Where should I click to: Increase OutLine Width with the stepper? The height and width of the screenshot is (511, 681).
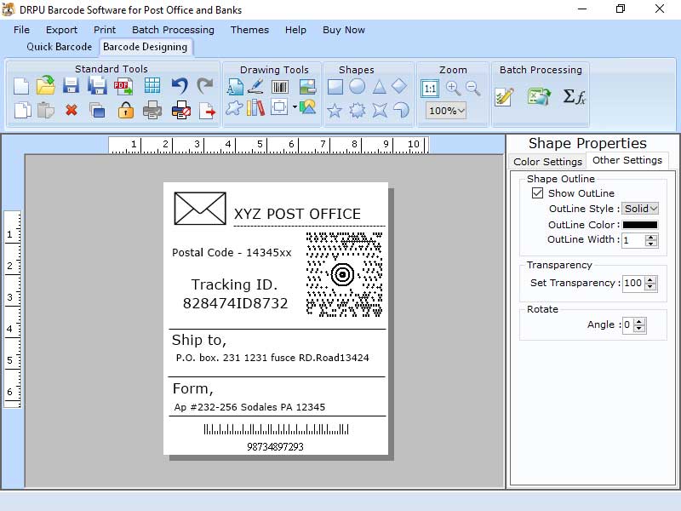[653, 237]
